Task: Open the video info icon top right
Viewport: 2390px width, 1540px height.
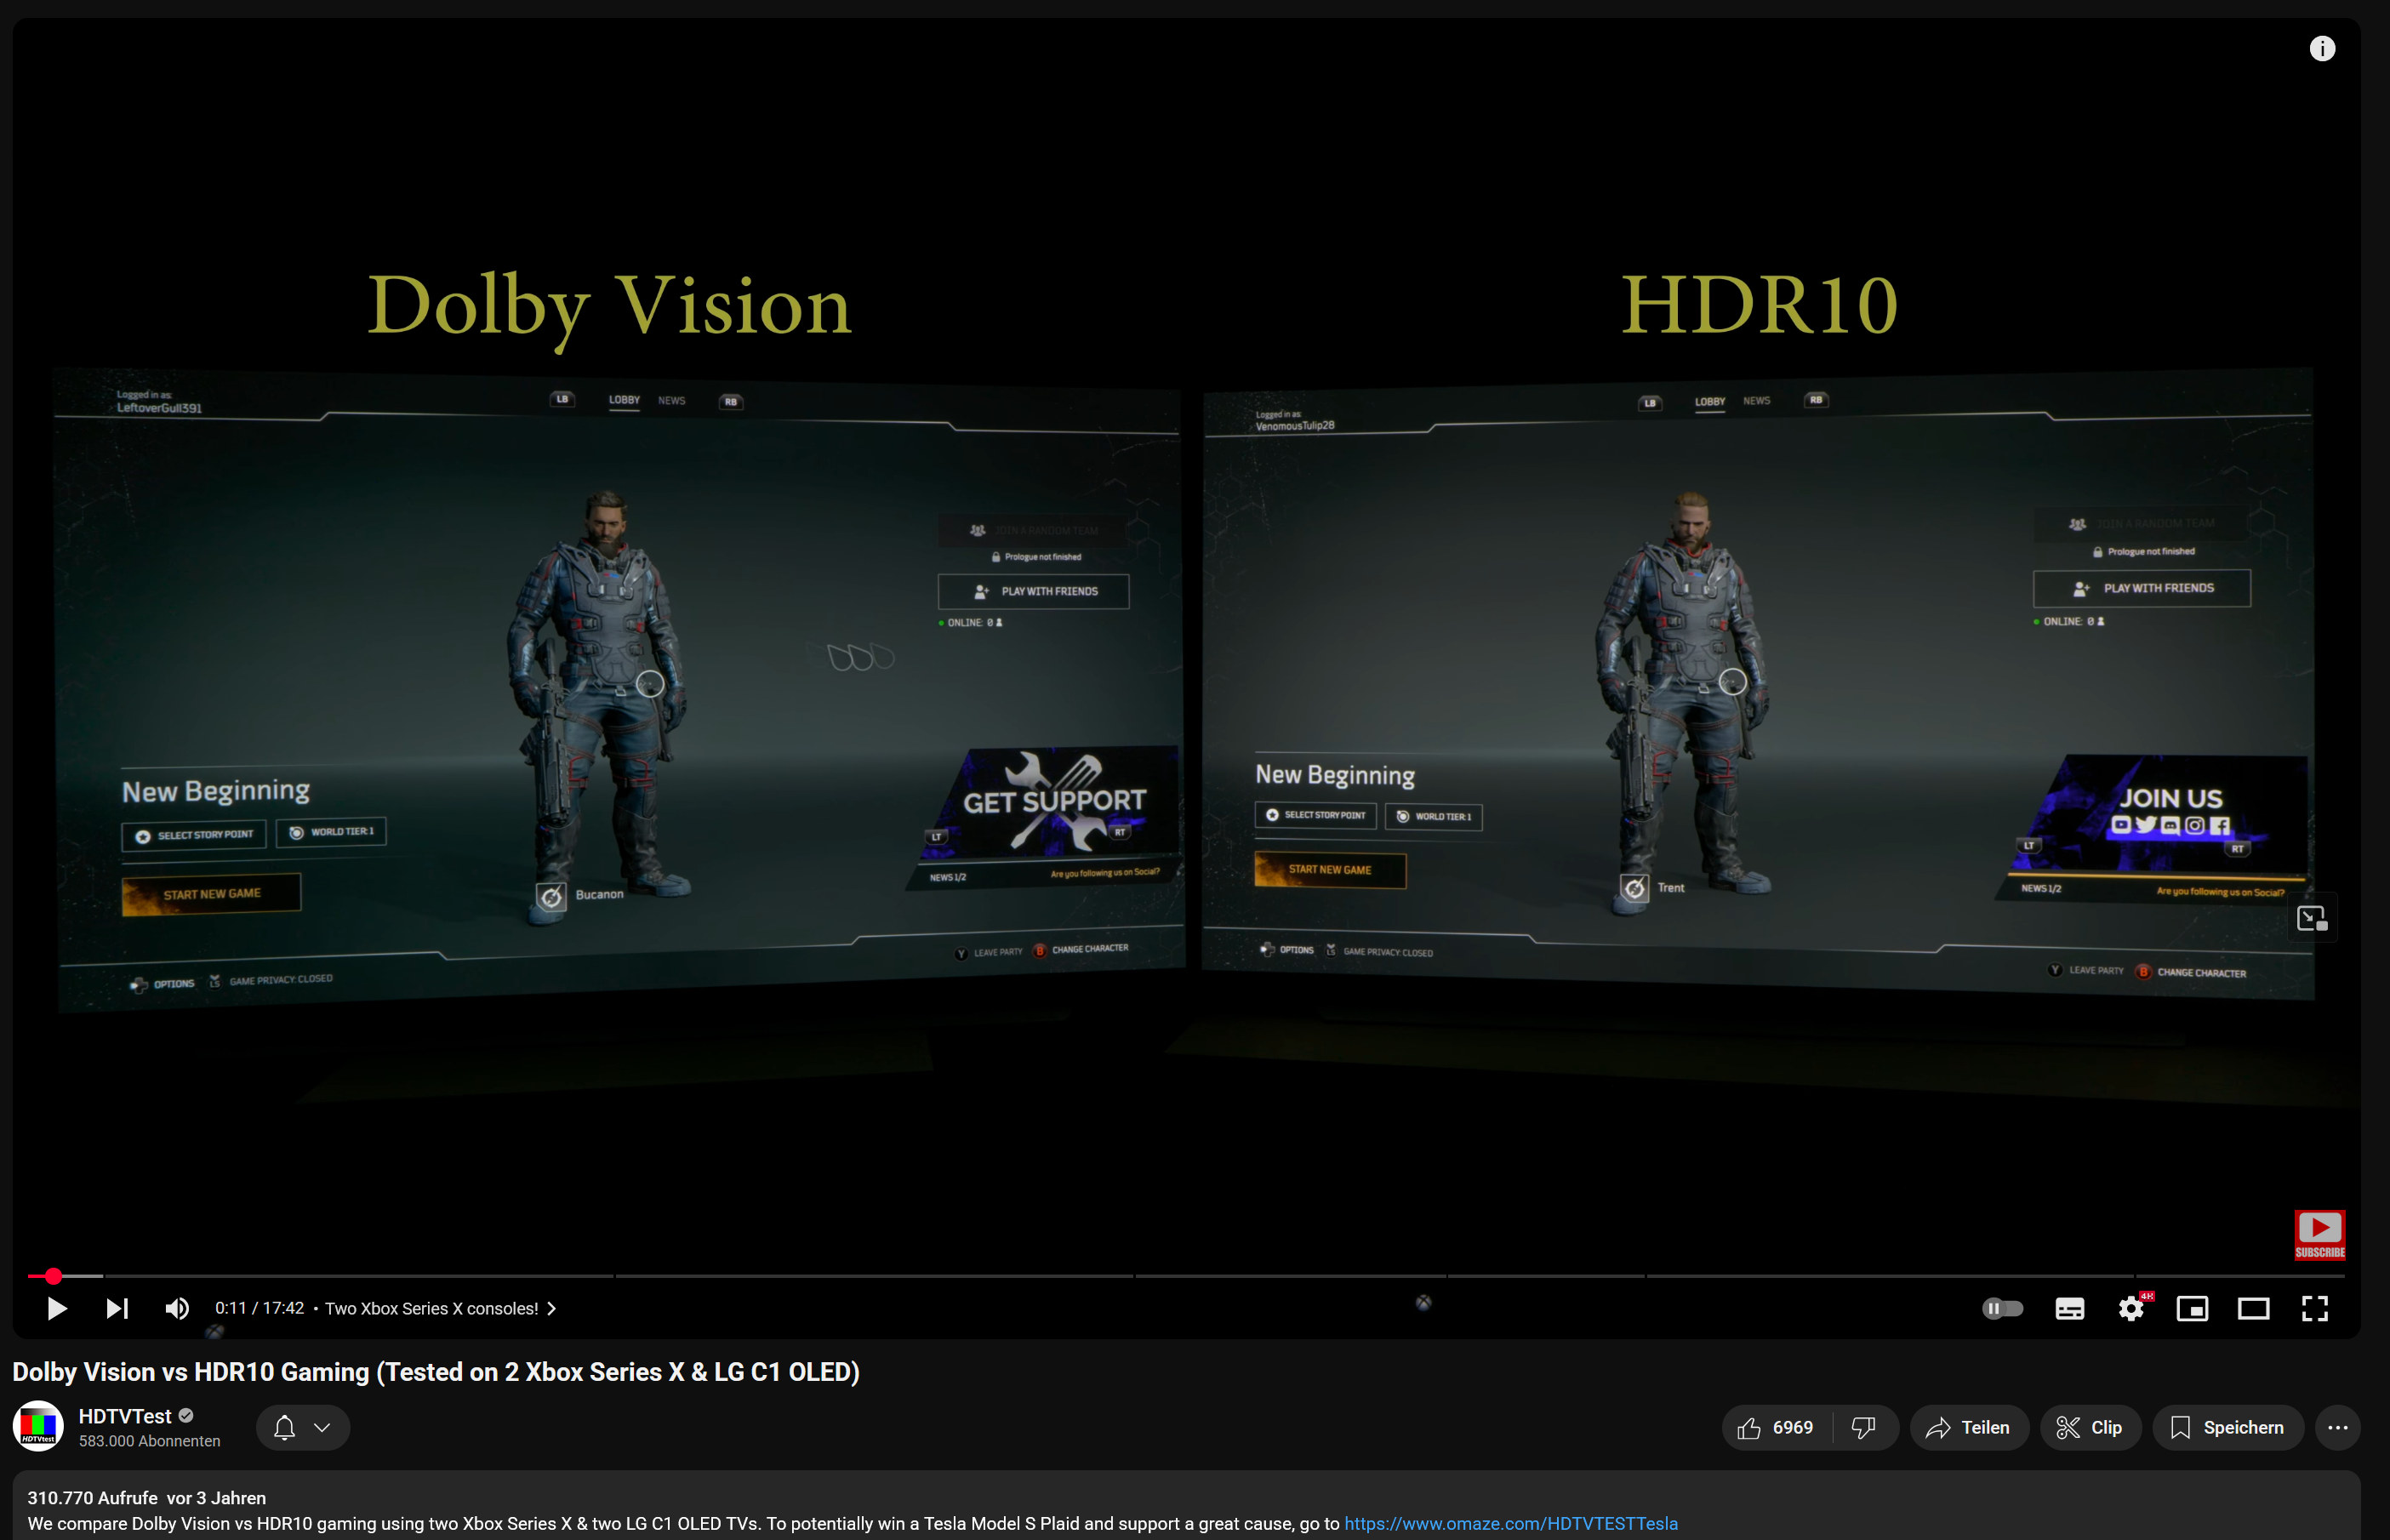Action: (2323, 48)
